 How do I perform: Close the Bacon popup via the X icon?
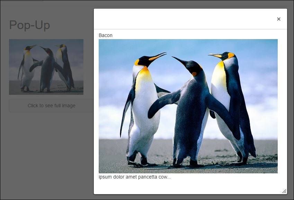tap(279, 19)
